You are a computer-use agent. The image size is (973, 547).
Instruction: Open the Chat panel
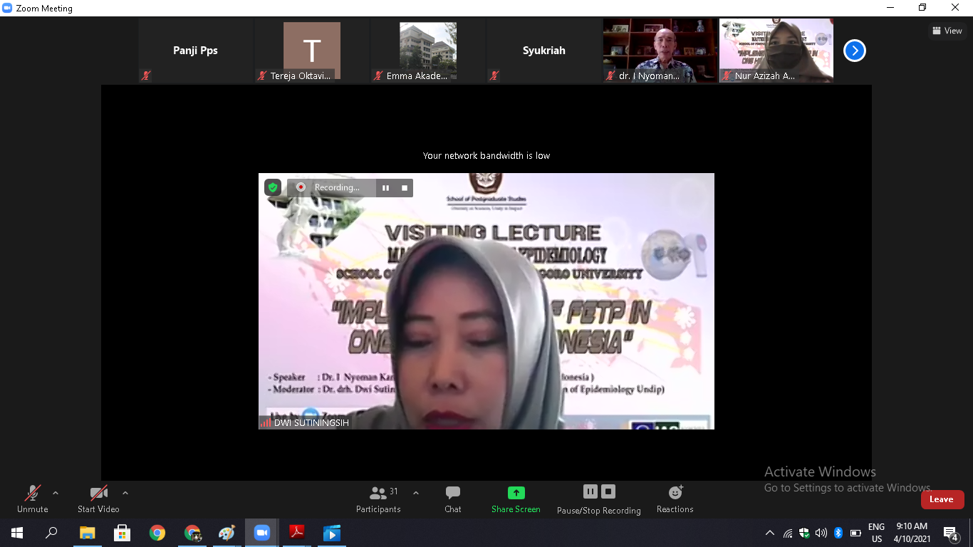coord(453,499)
